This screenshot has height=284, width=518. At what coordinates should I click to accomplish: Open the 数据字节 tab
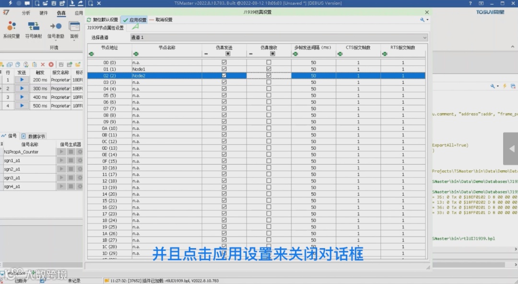tap(34, 136)
